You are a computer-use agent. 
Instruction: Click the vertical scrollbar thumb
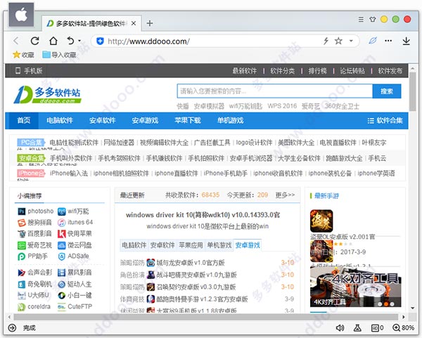[x=413, y=91]
